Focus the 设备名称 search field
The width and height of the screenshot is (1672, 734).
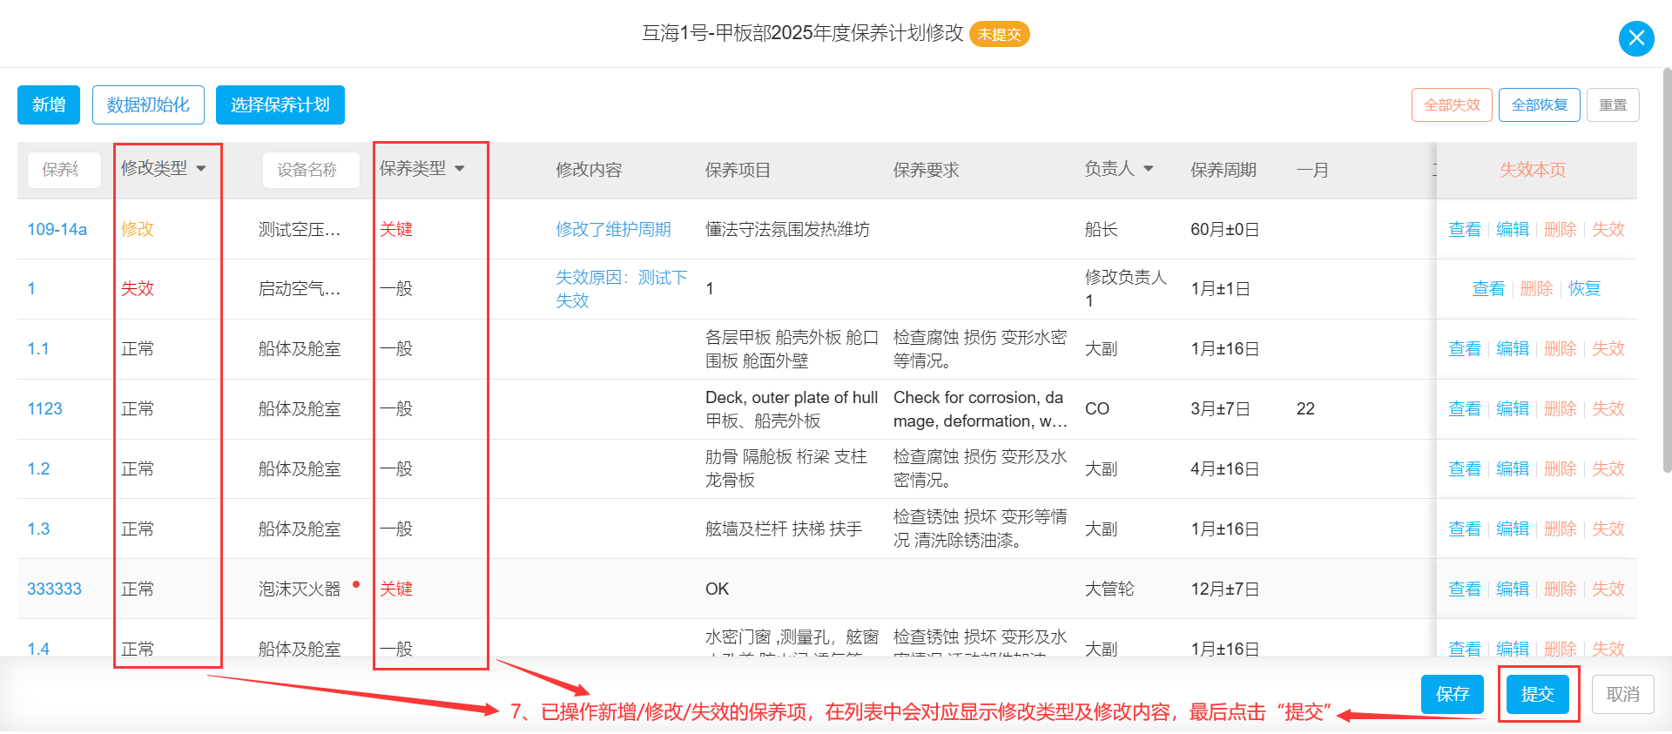tap(311, 170)
